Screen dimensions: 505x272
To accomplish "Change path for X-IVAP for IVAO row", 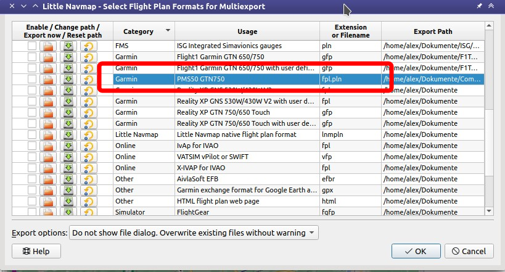I will click(x=48, y=168).
